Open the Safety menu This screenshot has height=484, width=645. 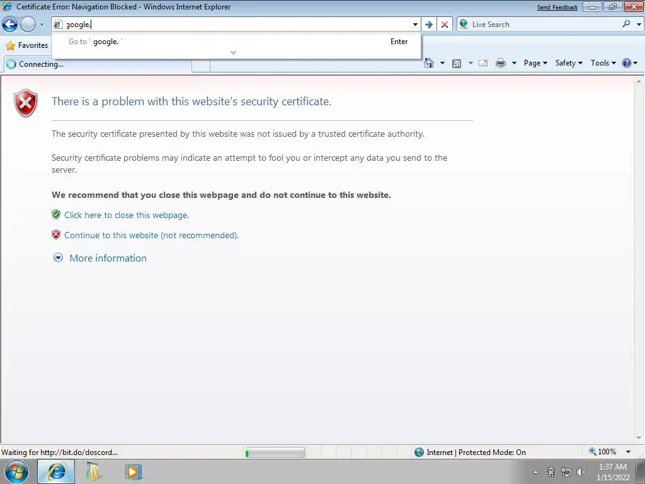point(569,63)
